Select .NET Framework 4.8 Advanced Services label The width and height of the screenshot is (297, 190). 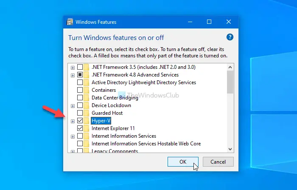coord(135,75)
